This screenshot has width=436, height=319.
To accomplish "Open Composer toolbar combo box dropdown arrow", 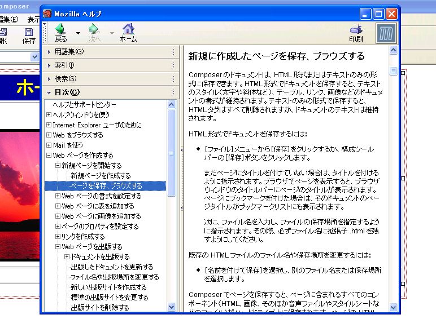I will point(34,57).
